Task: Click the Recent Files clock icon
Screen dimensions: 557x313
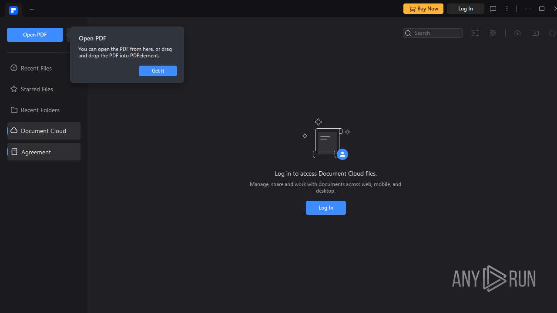Action: click(x=14, y=68)
